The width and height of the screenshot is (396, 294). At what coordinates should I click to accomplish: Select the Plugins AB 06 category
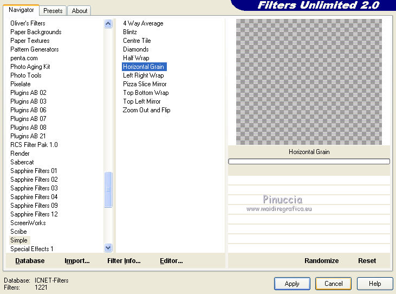28,110
